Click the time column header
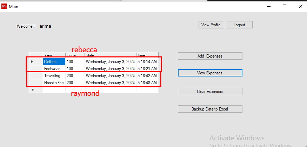The image size is (307, 147). [147, 55]
